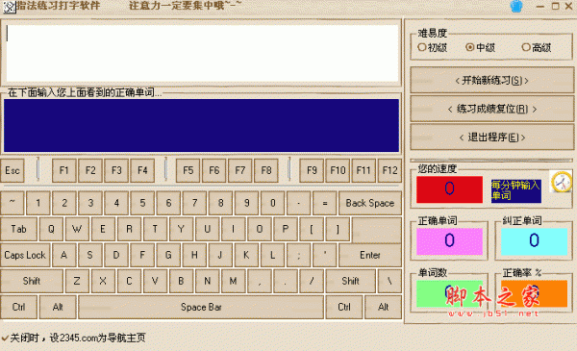
Task: Click the 练习成绩复位(R) button
Action: 491,109
